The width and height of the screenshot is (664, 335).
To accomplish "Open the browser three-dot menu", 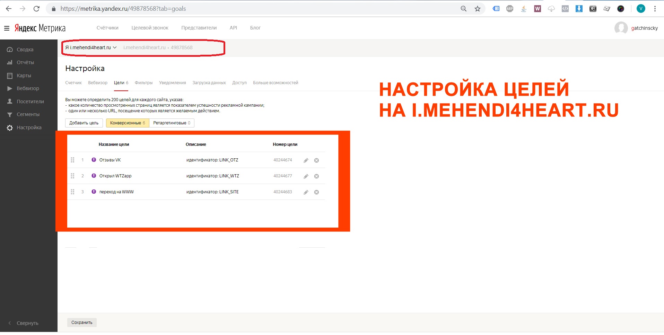I will pyautogui.click(x=655, y=9).
